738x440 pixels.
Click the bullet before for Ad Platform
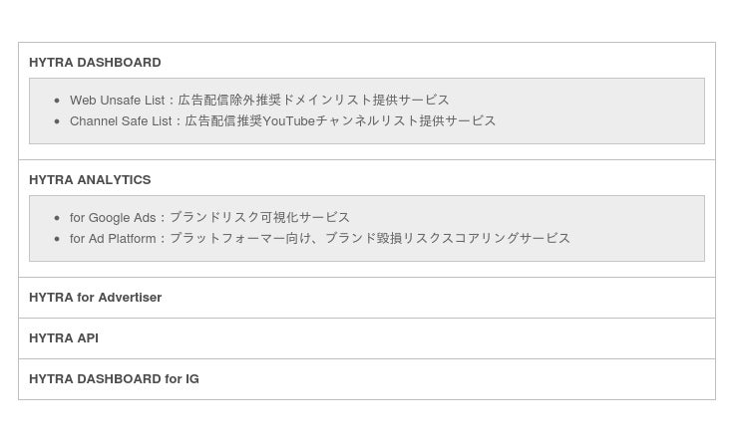[57, 239]
